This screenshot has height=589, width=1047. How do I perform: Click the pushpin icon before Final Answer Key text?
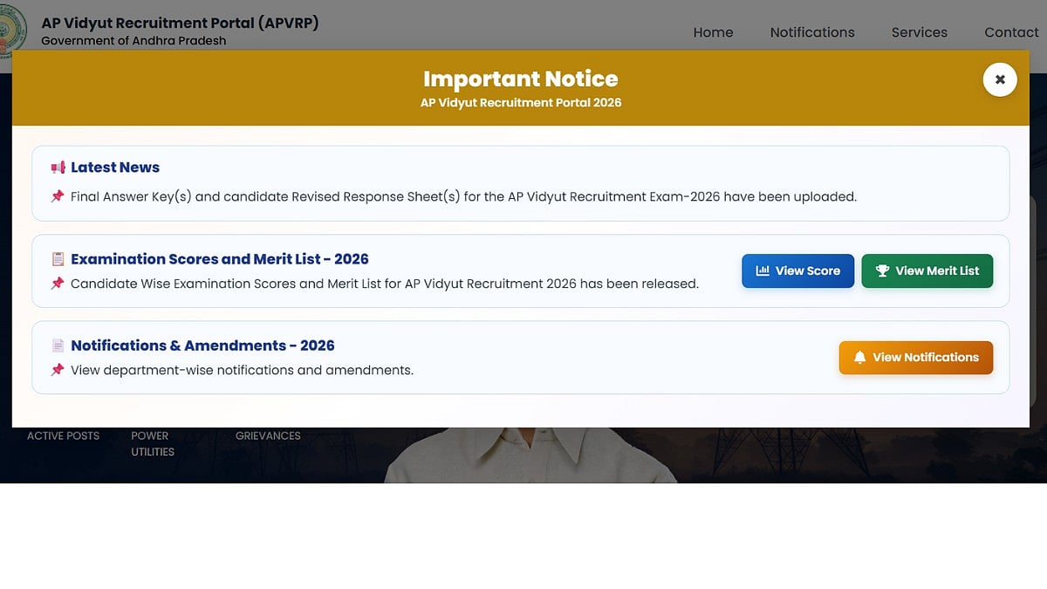[58, 196]
